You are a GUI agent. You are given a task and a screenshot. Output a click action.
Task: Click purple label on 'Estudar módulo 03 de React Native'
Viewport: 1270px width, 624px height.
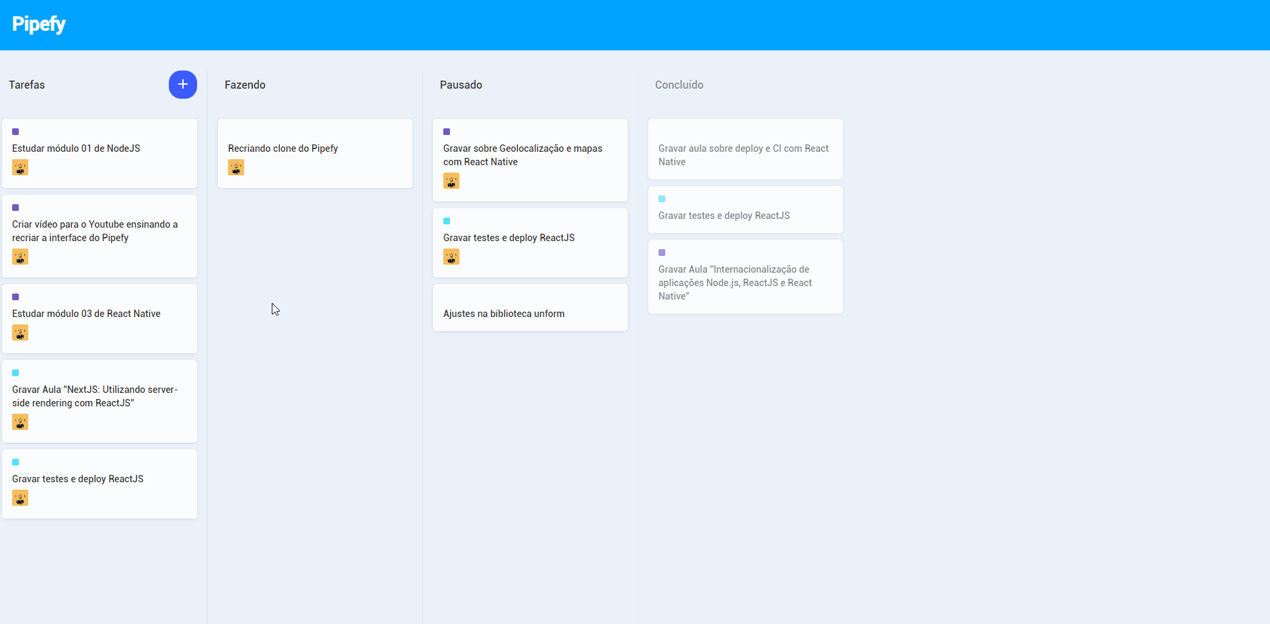(x=15, y=297)
